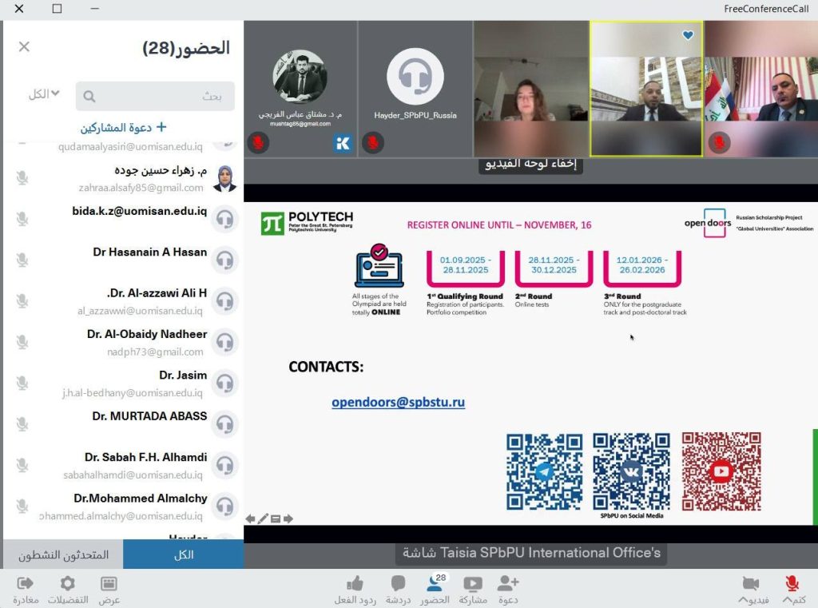
Task: Click the attendee search (بحث) field
Action: (x=156, y=96)
